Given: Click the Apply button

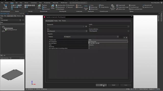Looking at the screenshot, I should point(126,85).
